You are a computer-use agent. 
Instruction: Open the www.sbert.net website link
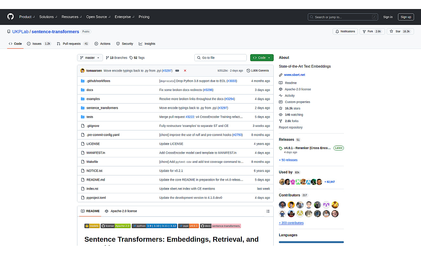click(x=294, y=75)
